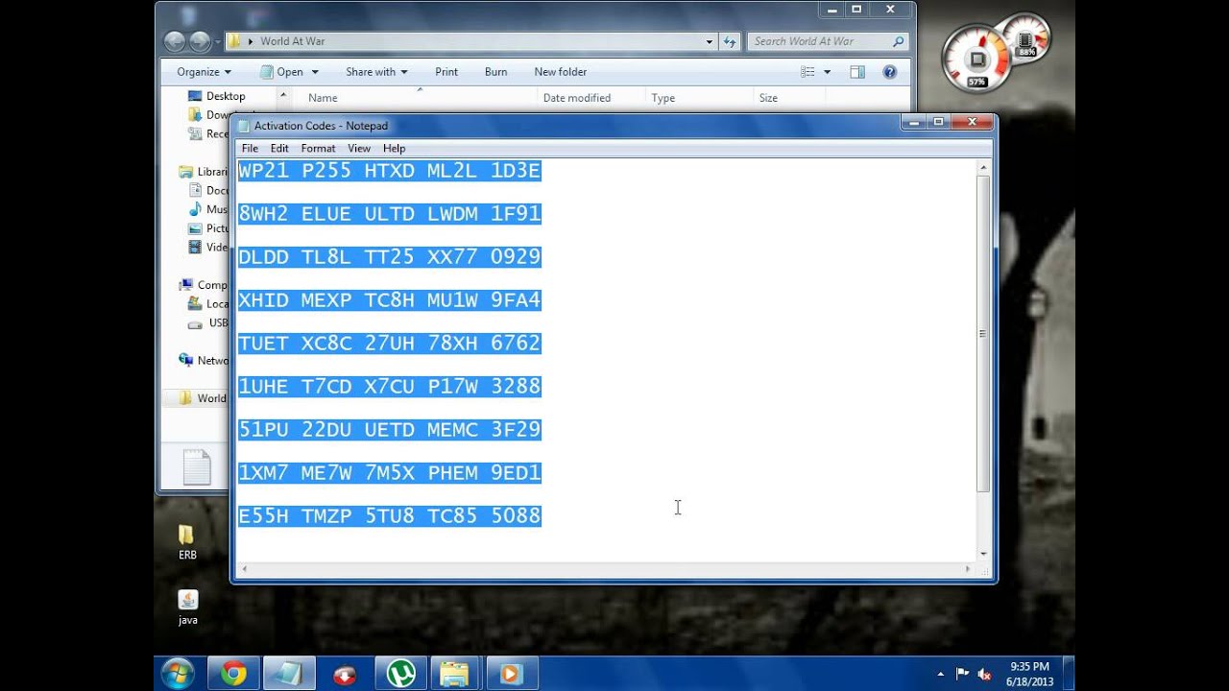Expand the view options dropdown arrow
The width and height of the screenshot is (1229, 691).
coord(827,72)
